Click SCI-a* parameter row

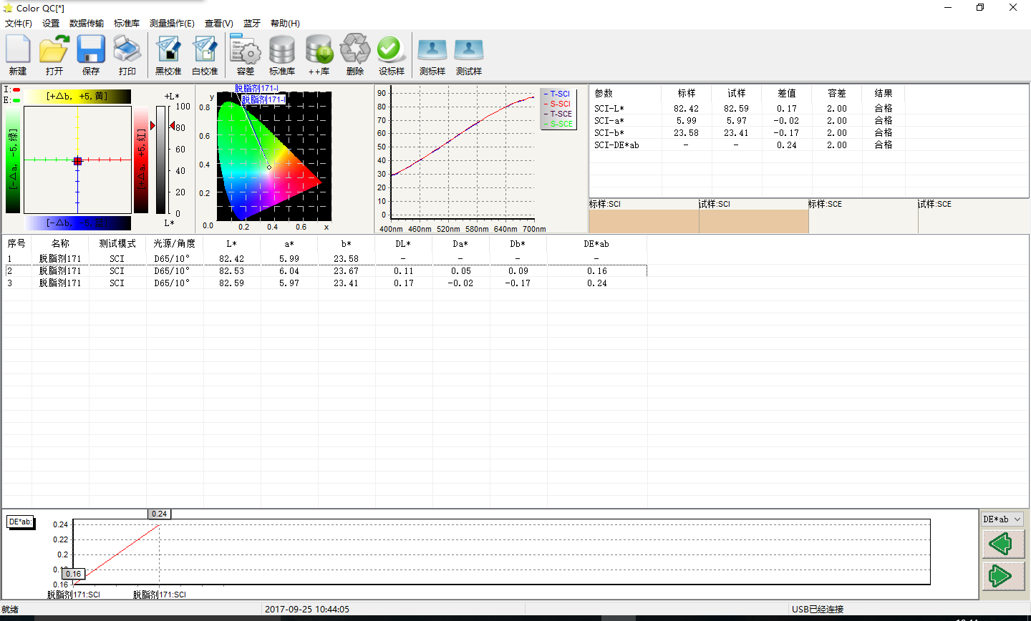[747, 121]
